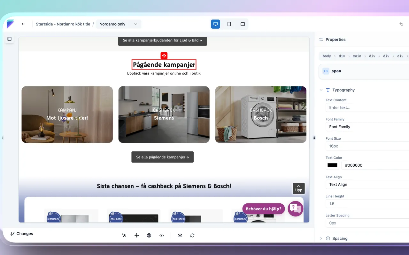Screen dimensions: 409x255
Task: Open the purple help chat bubble icon
Action: 295,209
